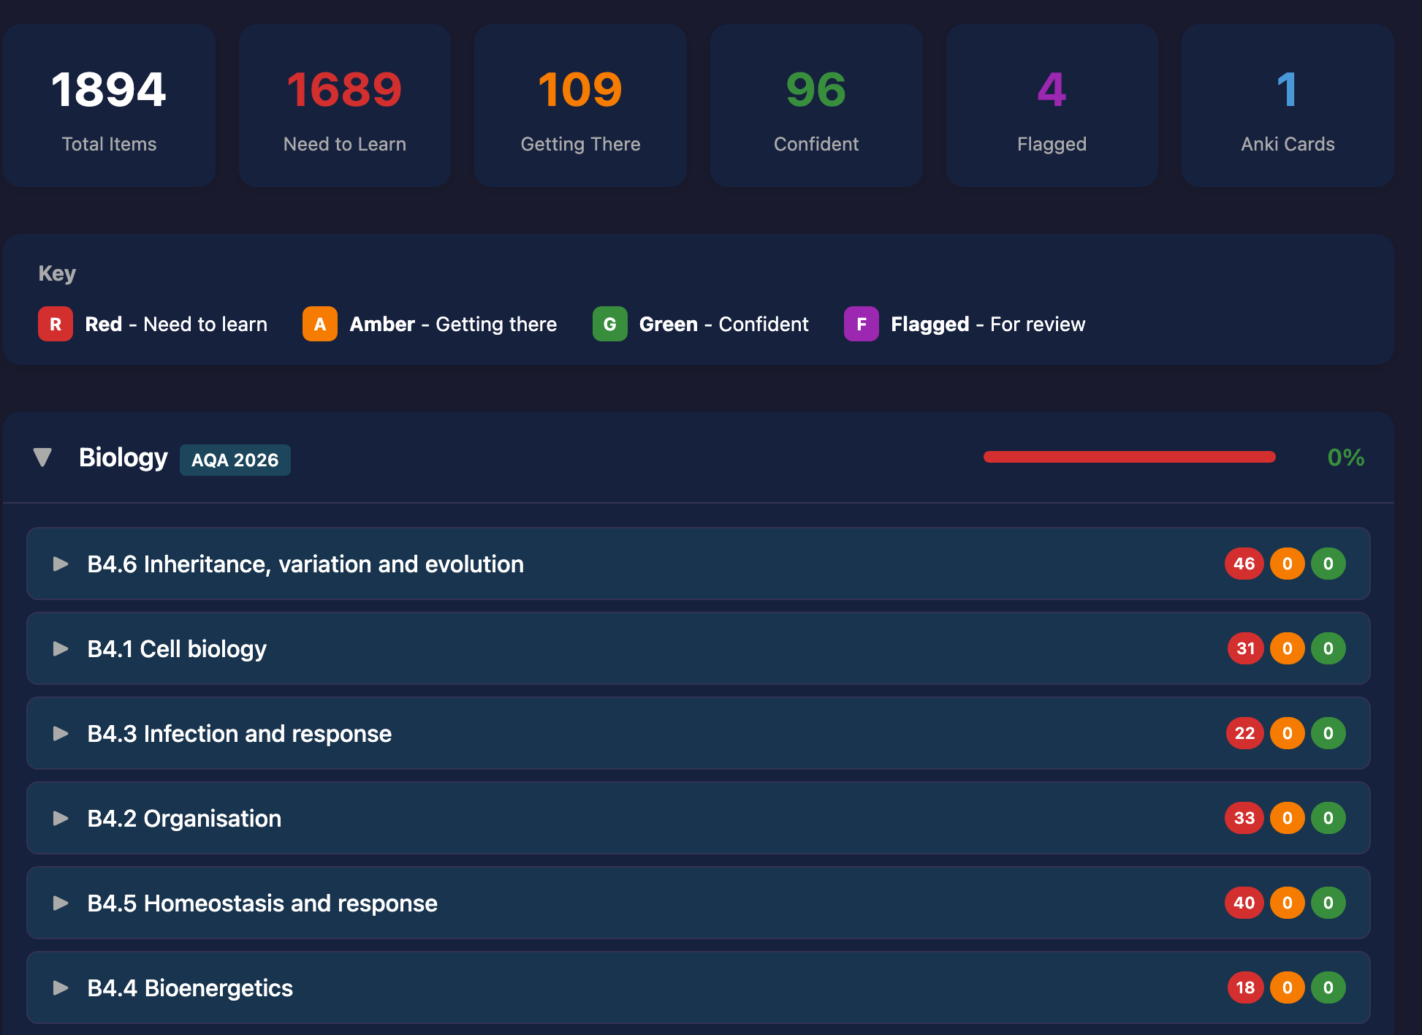
Task: Click the Biology red progress bar
Action: (x=1130, y=457)
